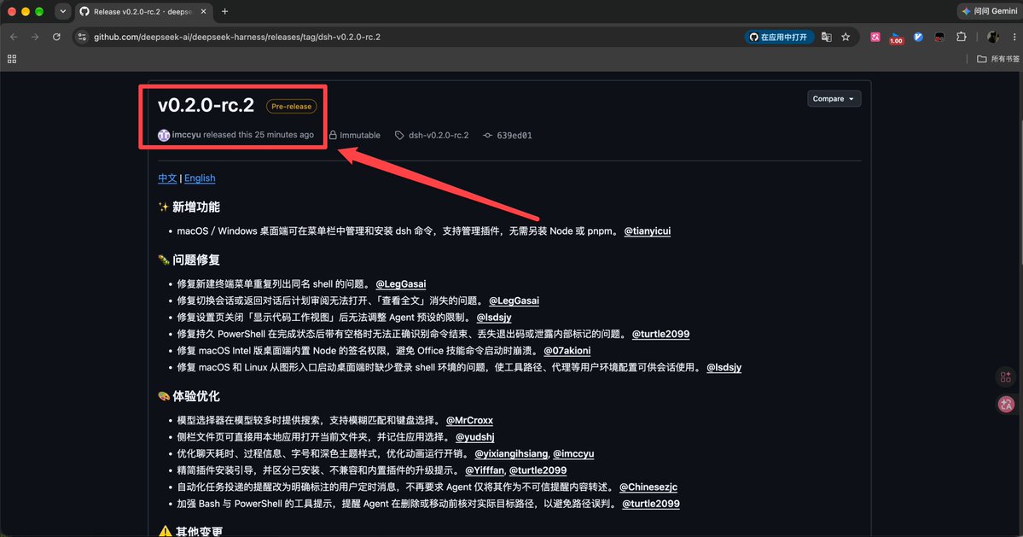Select the Release v0.2.0-rc.2 browser tab
The height and width of the screenshot is (537, 1023).
click(x=143, y=12)
